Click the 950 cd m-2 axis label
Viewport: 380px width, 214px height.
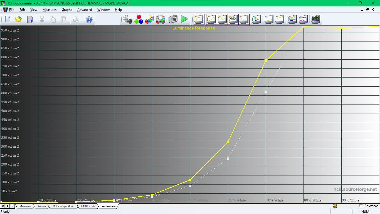pyautogui.click(x=10, y=30)
